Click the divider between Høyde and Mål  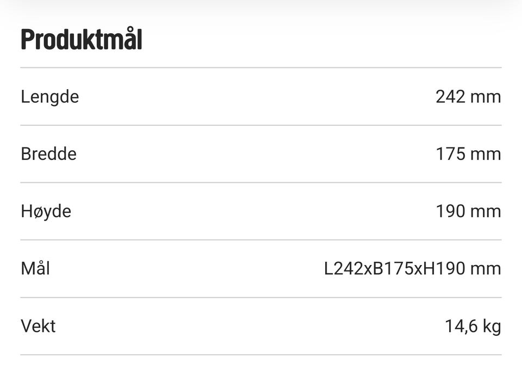[x=261, y=240]
